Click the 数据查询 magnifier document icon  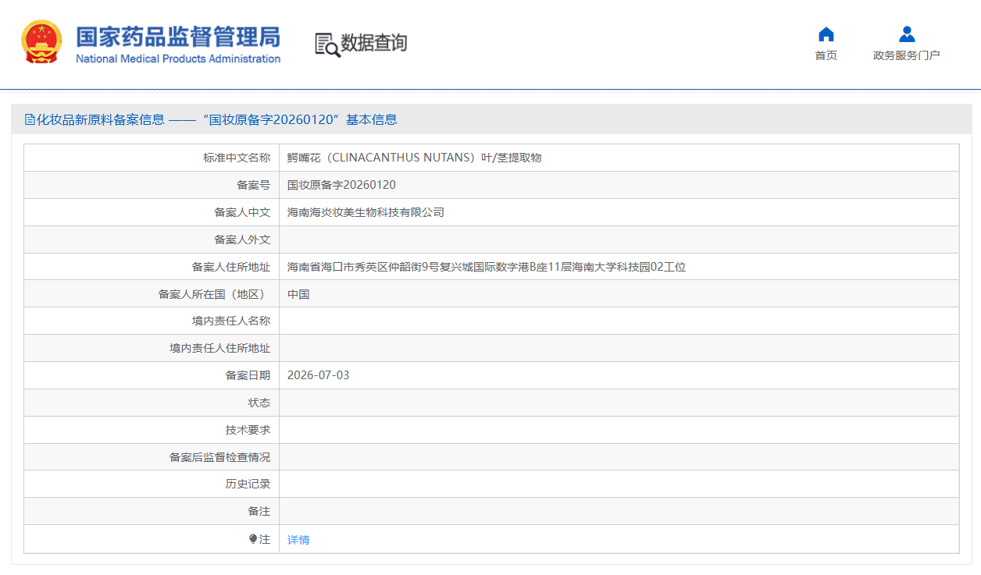327,44
